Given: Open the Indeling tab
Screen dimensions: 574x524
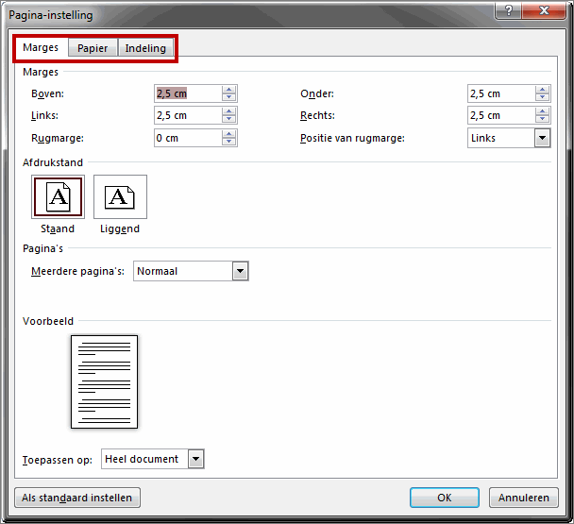Looking at the screenshot, I should click(145, 48).
